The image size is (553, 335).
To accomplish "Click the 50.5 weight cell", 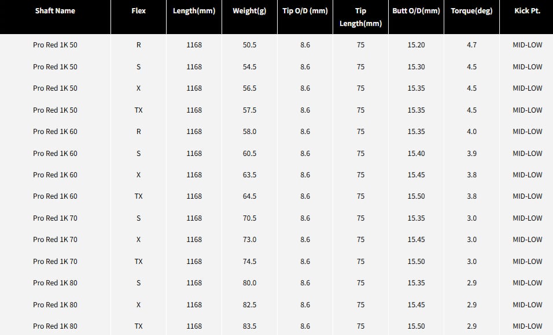I will [x=249, y=45].
